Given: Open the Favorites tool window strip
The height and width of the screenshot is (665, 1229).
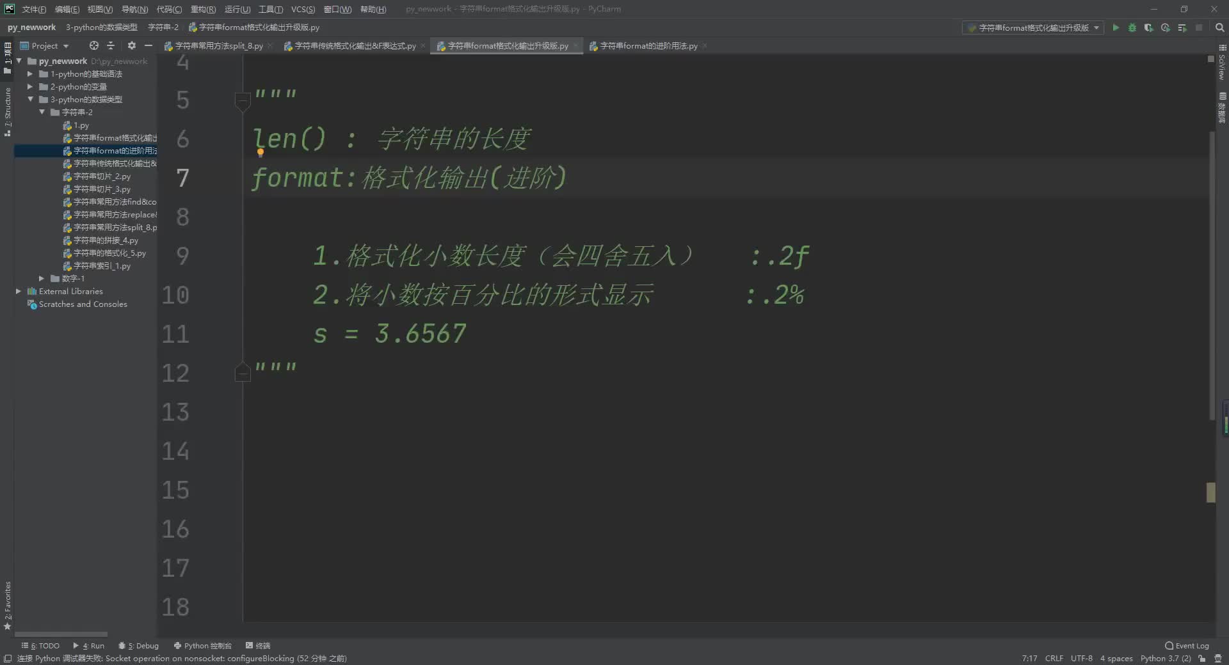Looking at the screenshot, I should 8,606.
